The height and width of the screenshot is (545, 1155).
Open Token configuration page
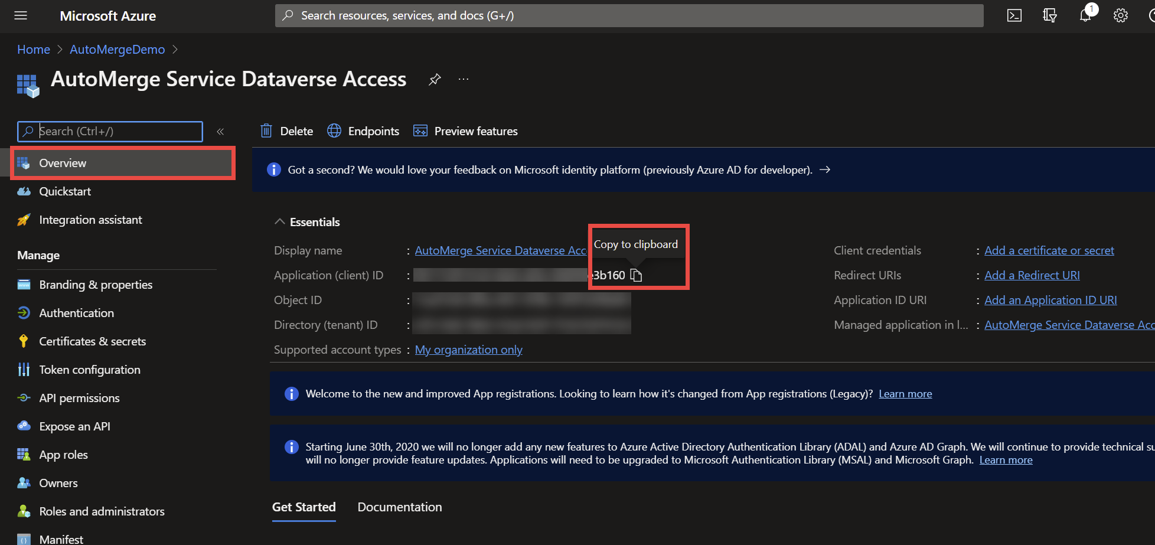90,370
